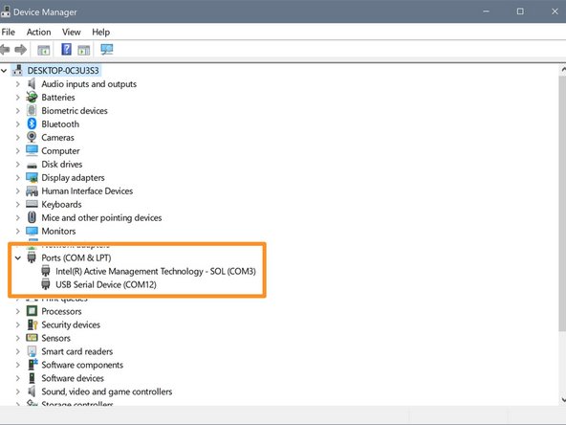Click the Back arrow in the toolbar

(x=5, y=50)
